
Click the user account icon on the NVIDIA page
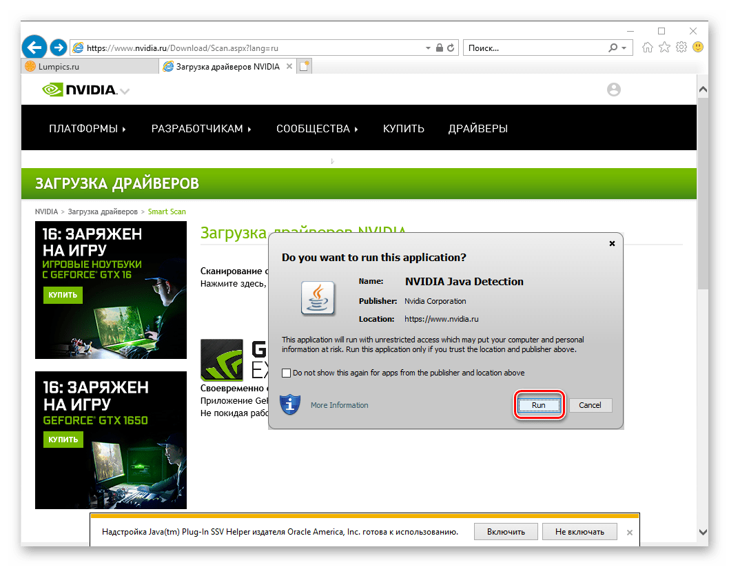pyautogui.click(x=613, y=90)
